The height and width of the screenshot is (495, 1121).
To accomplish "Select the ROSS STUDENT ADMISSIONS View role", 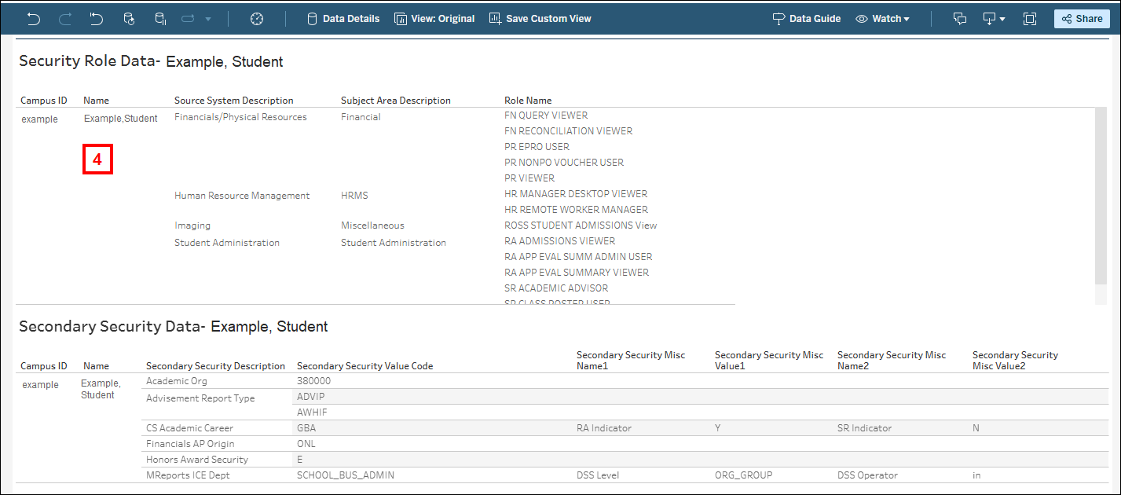I will 581,225.
